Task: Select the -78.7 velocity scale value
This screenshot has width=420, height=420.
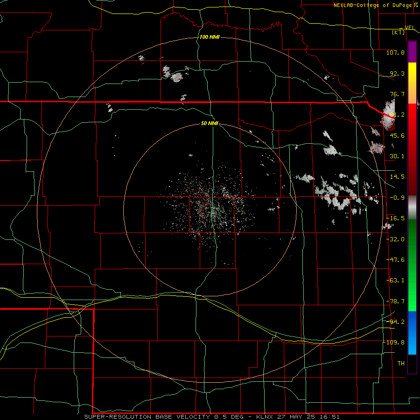Action: click(395, 301)
